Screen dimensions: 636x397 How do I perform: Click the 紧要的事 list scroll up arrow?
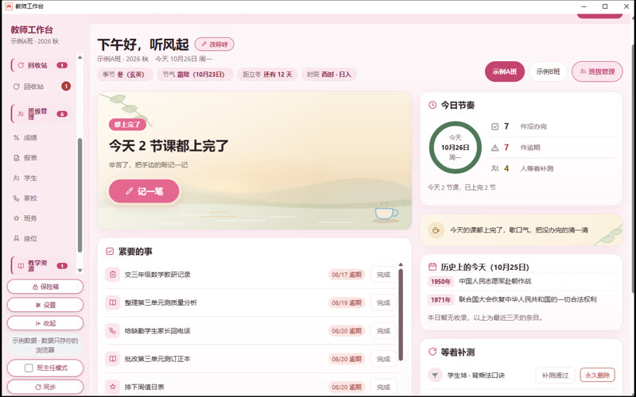401,264
